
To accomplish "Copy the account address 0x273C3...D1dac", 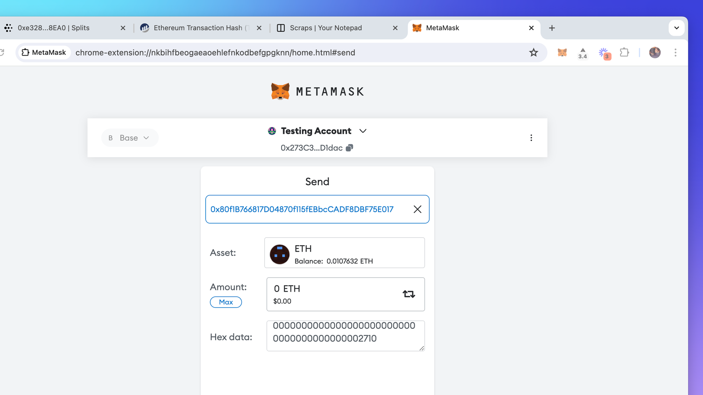I will [349, 148].
